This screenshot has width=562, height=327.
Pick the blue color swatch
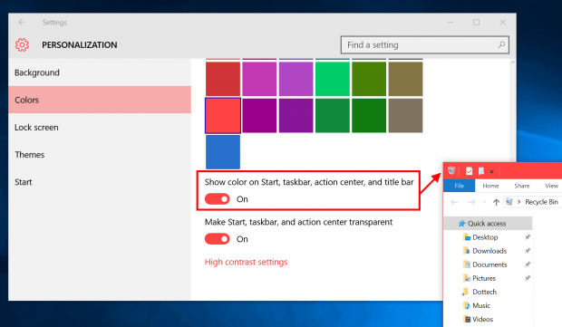[x=223, y=152]
